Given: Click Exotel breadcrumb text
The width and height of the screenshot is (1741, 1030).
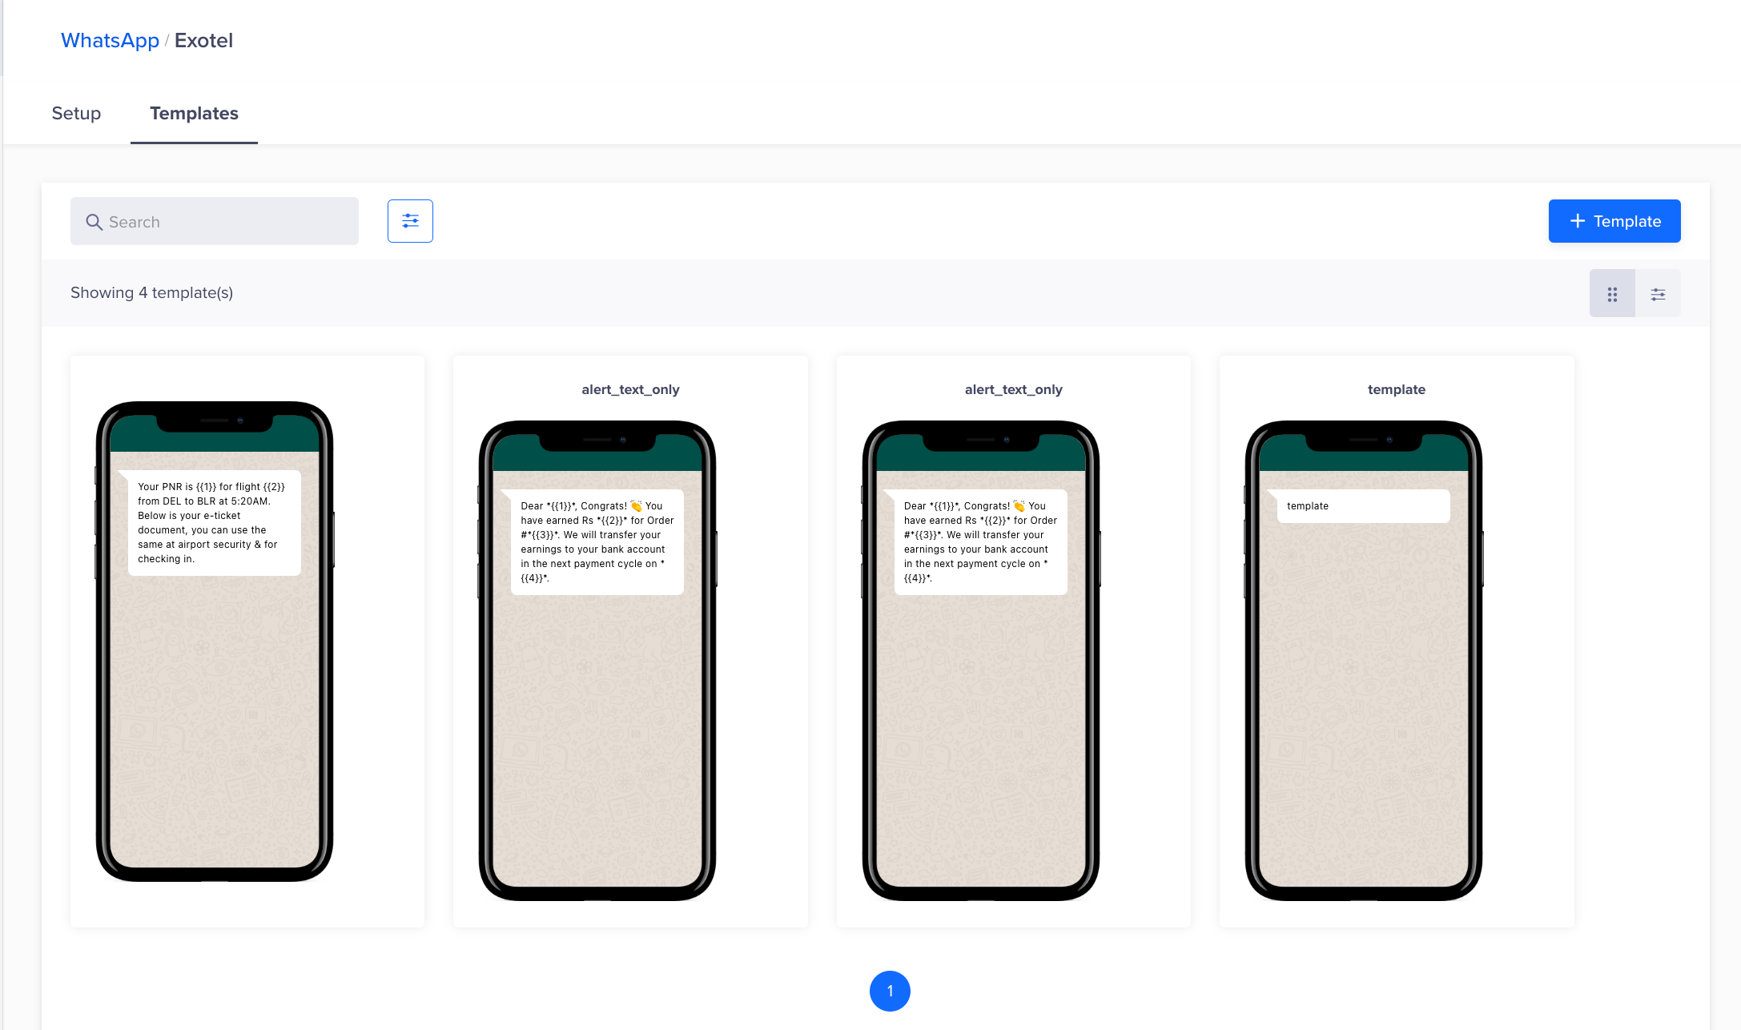Looking at the screenshot, I should [x=203, y=40].
